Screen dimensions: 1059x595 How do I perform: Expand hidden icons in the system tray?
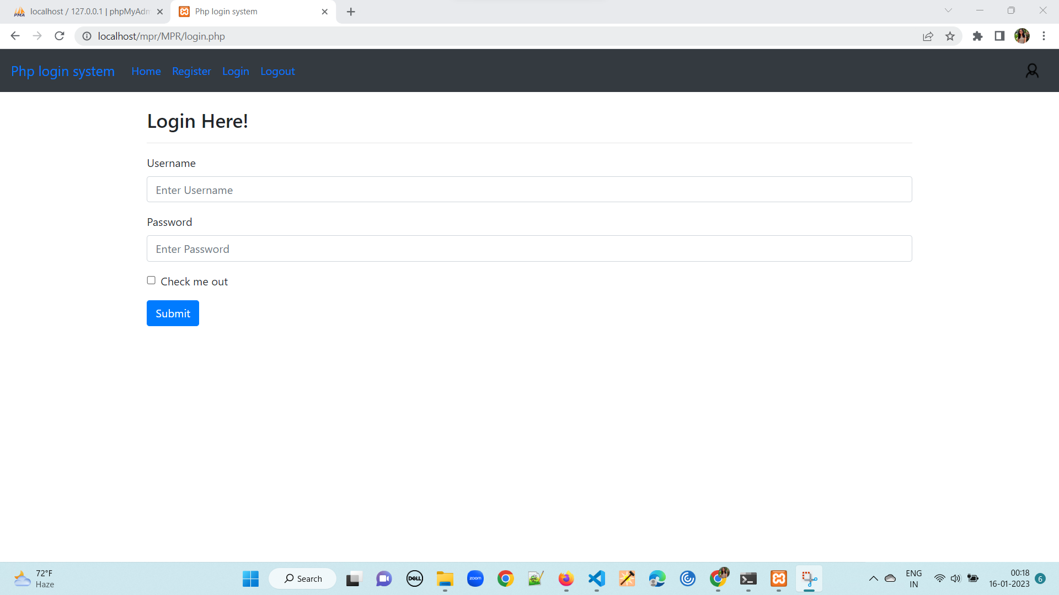tap(873, 578)
